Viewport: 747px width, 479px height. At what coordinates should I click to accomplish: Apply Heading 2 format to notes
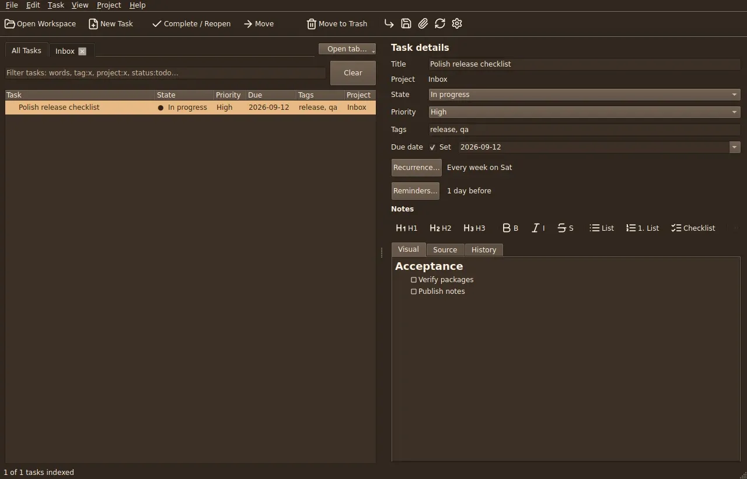pos(440,228)
